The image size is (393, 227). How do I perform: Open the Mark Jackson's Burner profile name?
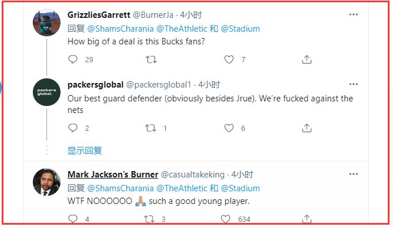[x=113, y=175]
